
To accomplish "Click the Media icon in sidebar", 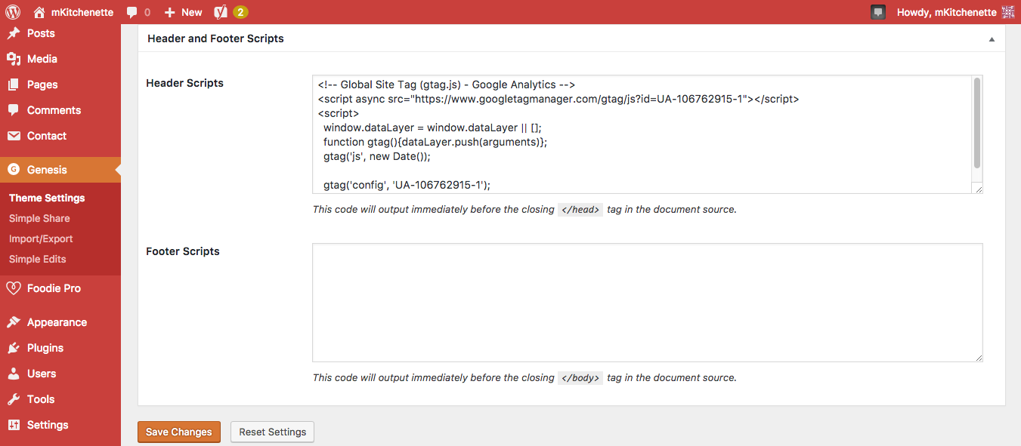I will pyautogui.click(x=13, y=59).
